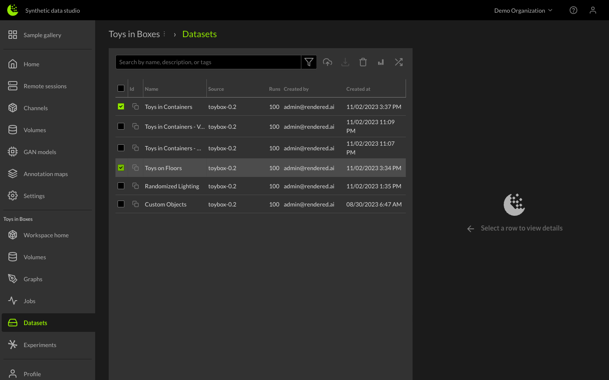This screenshot has height=380, width=609.
Task: Open Annotation maps from the sidebar
Action: (x=46, y=174)
